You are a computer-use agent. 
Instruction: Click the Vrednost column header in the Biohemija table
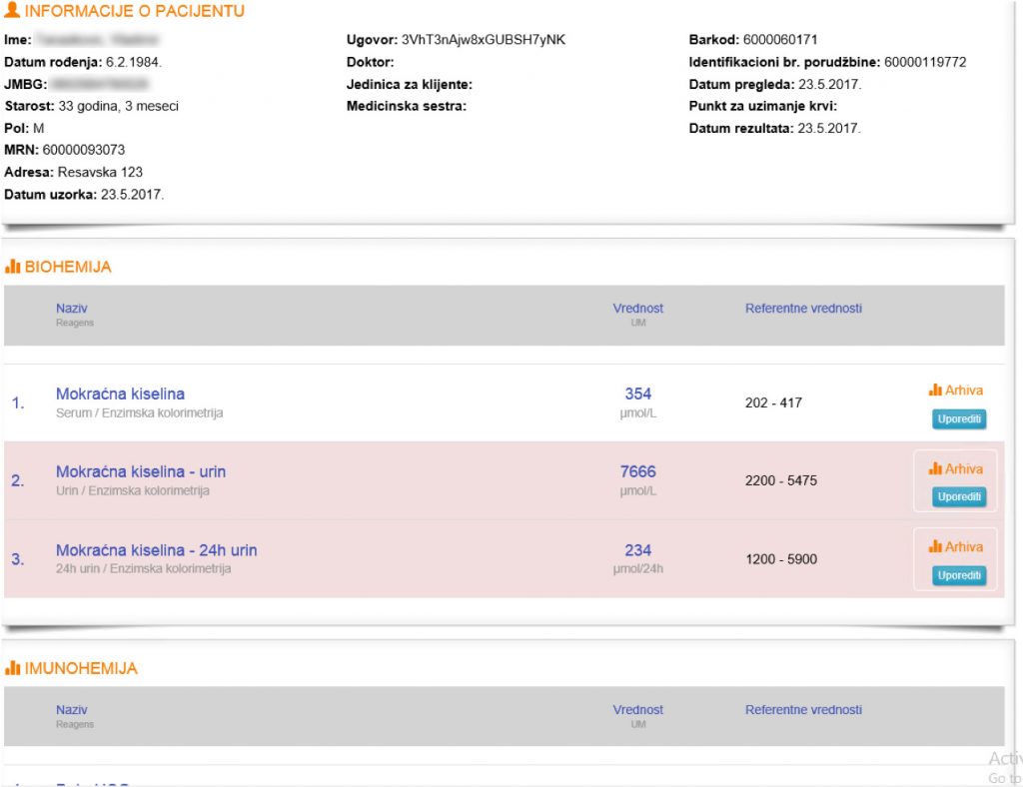coord(637,309)
